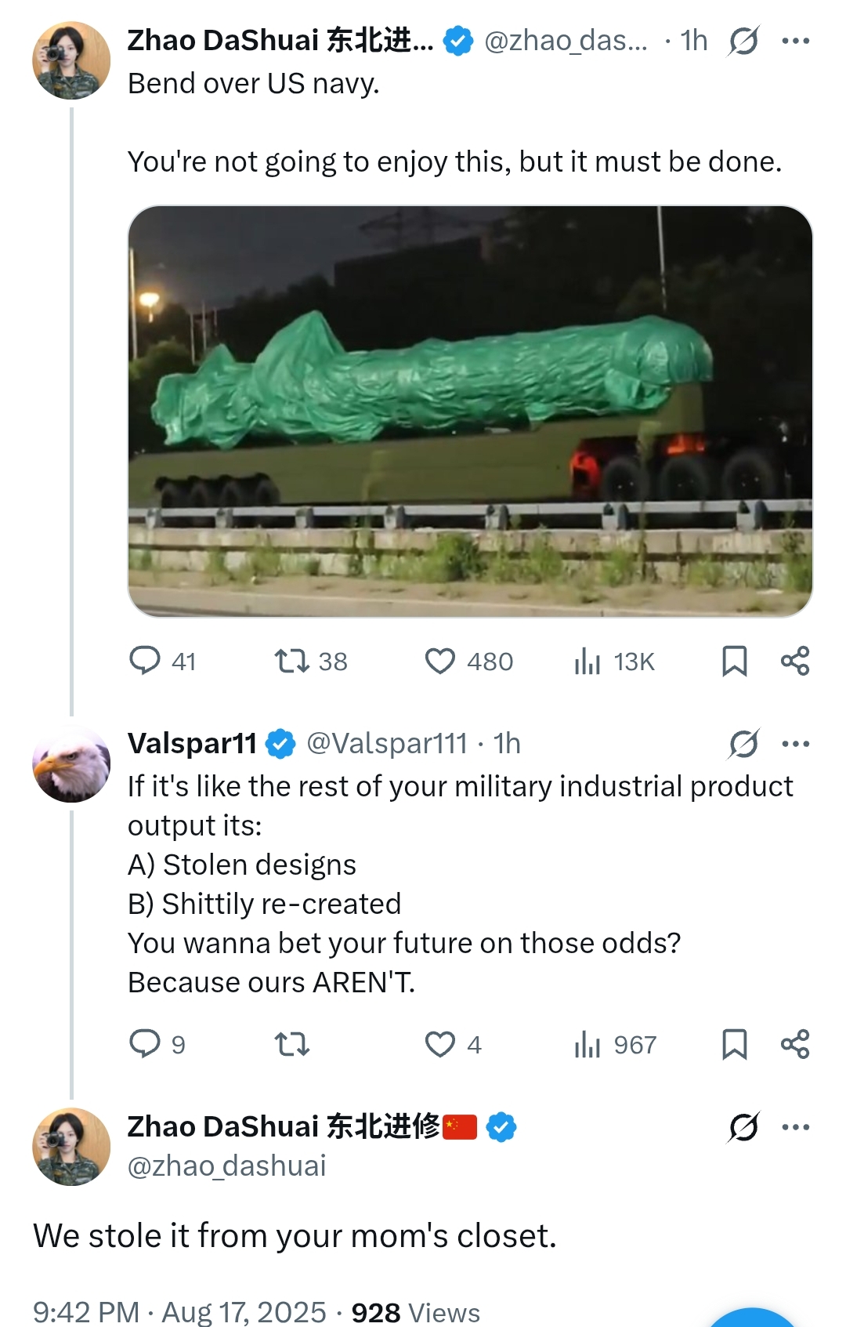Screen dimensions: 846x1327
Task: Open the green-tarp truck image
Action: click(x=470, y=412)
